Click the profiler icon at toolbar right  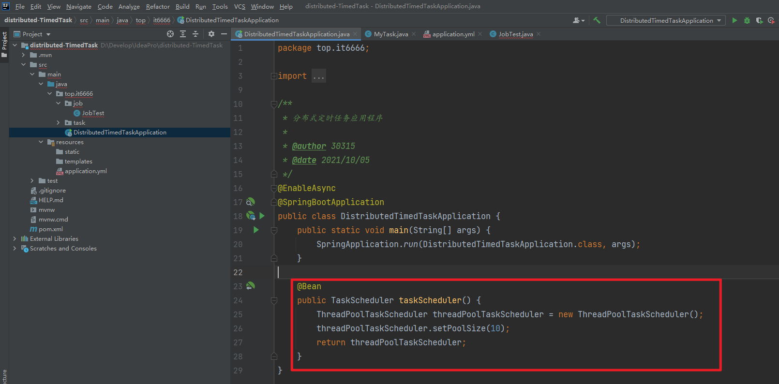click(771, 20)
